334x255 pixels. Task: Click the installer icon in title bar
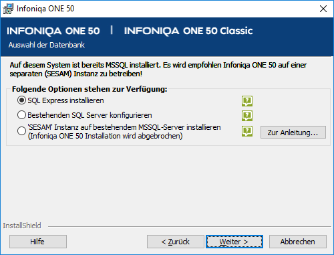point(8,9)
